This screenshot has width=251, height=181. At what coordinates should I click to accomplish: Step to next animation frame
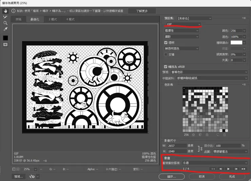coord(236,169)
